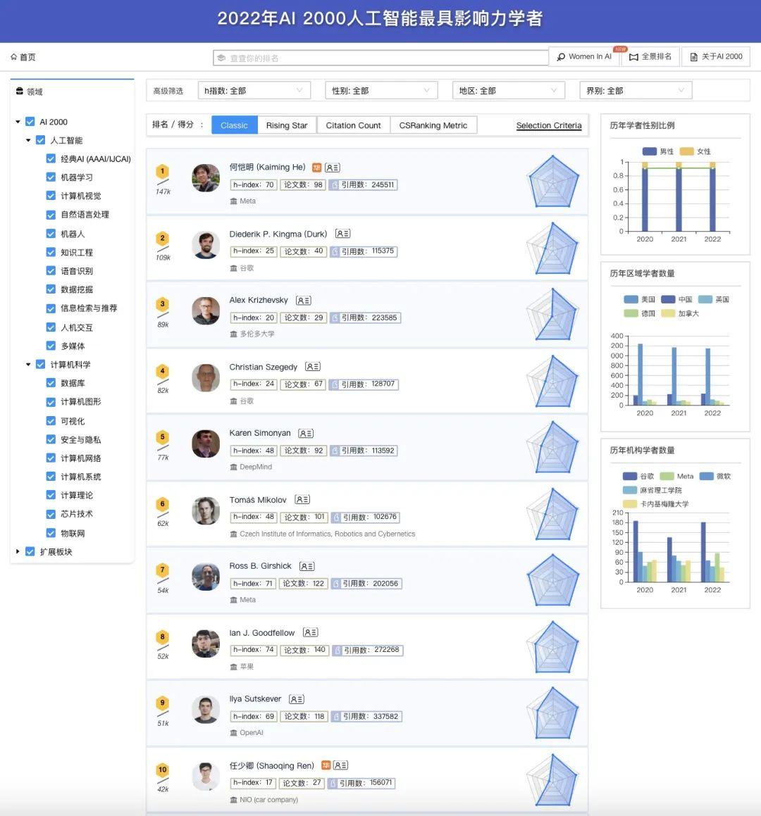761x816 pixels.
Task: Select the Citation Count ranking tab
Action: click(x=354, y=125)
